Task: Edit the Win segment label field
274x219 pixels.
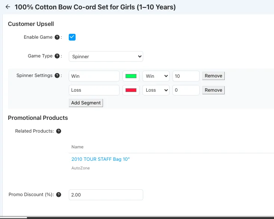Action: [94, 76]
